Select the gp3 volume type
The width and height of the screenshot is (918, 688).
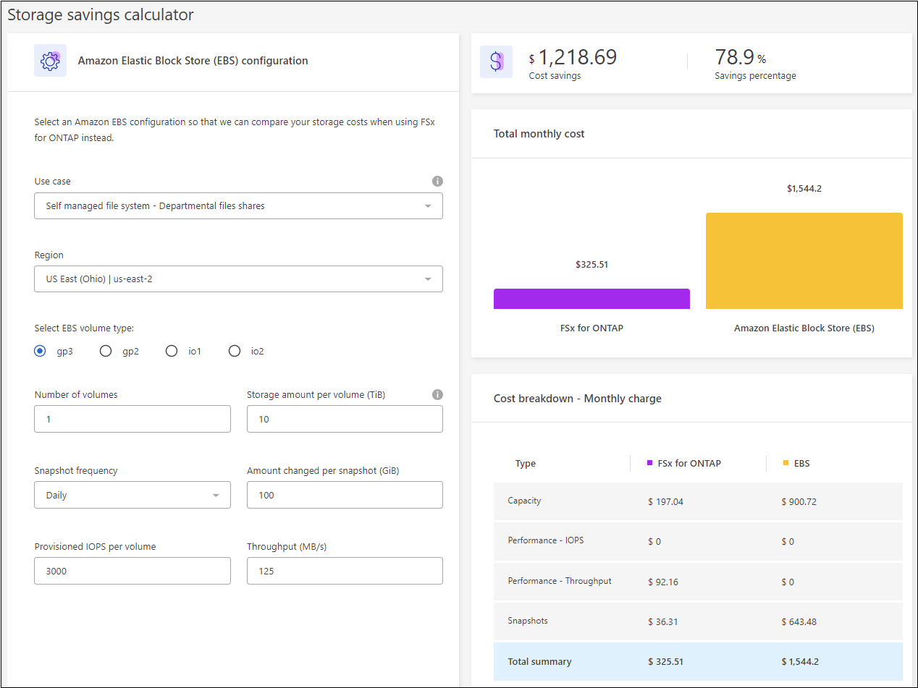(x=41, y=352)
